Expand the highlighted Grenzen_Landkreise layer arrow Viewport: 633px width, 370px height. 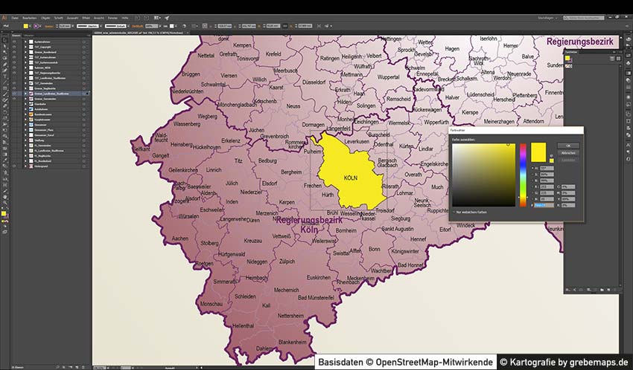point(25,93)
